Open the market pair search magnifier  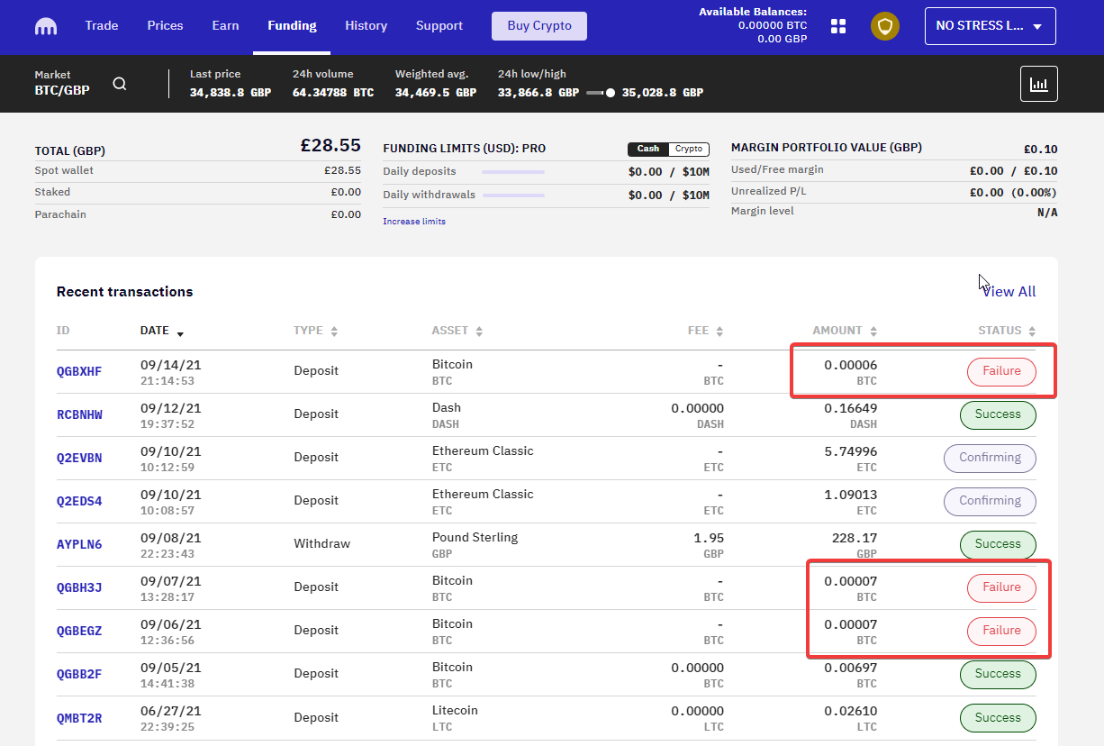click(x=120, y=83)
